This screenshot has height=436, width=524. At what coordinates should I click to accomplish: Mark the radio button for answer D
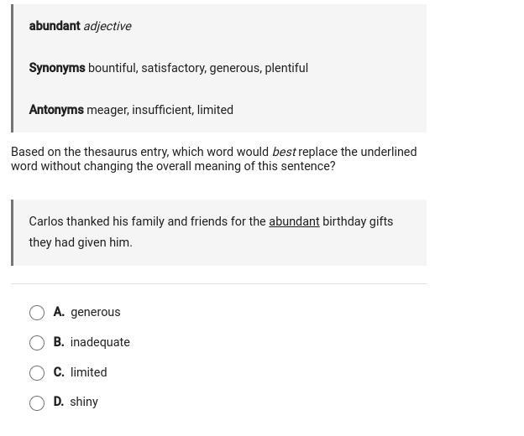37,403
